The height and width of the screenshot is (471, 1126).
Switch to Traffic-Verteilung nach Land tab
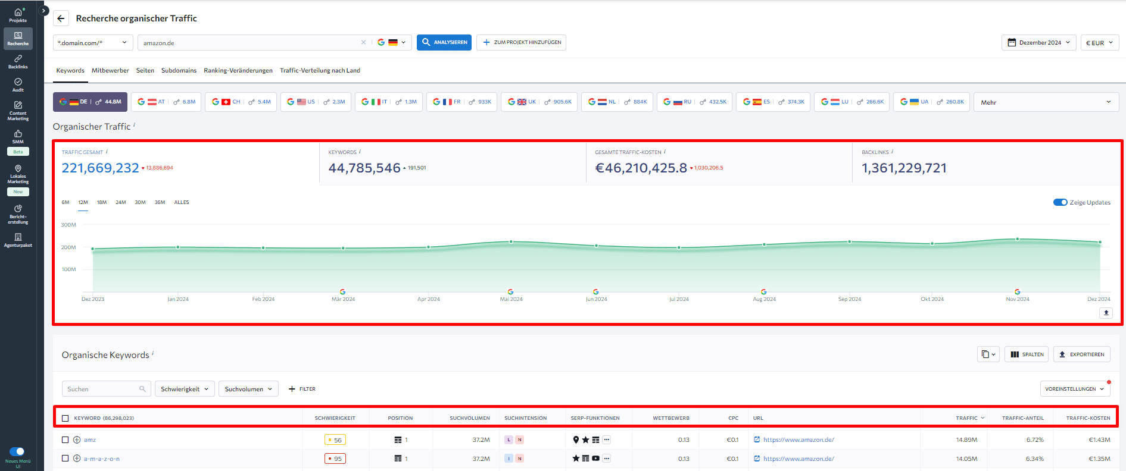320,70
